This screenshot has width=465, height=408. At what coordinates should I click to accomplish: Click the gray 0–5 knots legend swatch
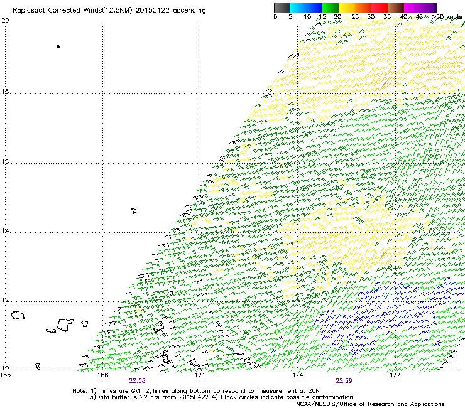282,8
